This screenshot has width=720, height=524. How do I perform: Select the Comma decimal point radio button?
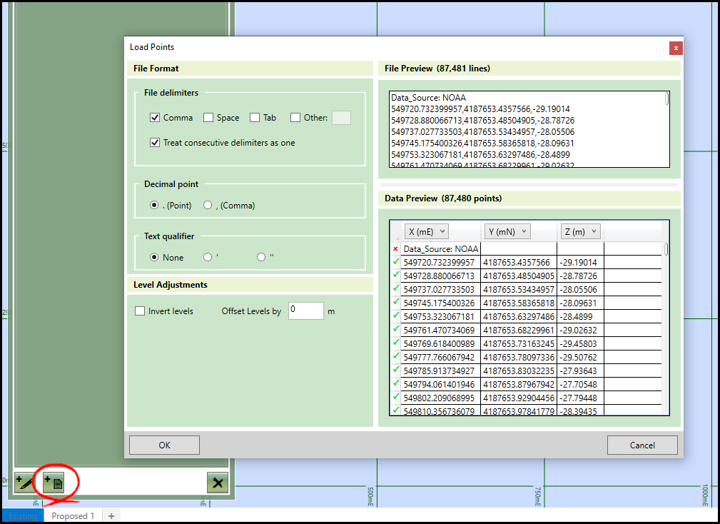click(x=208, y=206)
